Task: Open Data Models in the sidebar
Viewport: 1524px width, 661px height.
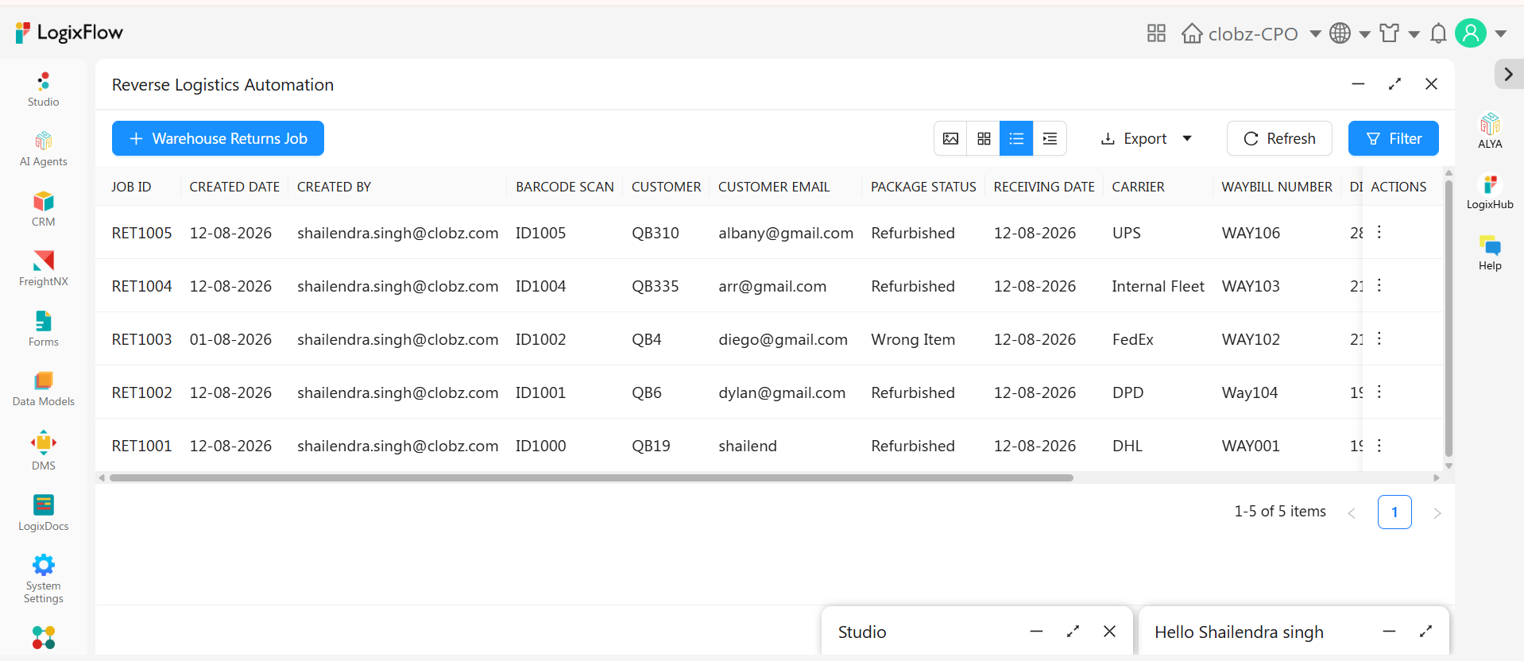Action: tap(43, 388)
